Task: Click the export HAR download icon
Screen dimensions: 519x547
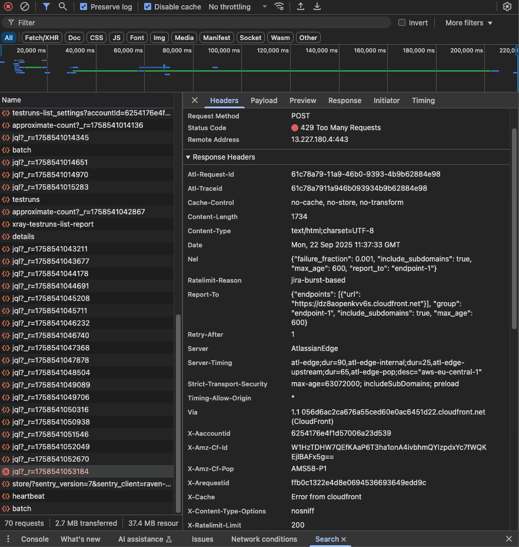Action: pos(317,6)
